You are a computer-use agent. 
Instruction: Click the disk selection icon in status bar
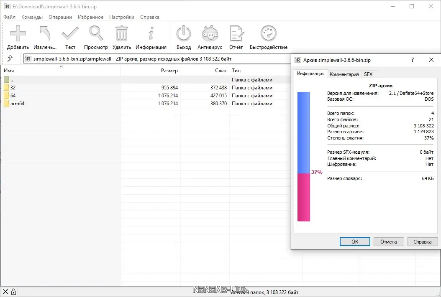pyautogui.click(x=5, y=292)
